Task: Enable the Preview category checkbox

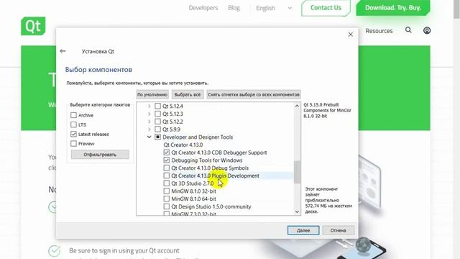Action: (x=73, y=144)
